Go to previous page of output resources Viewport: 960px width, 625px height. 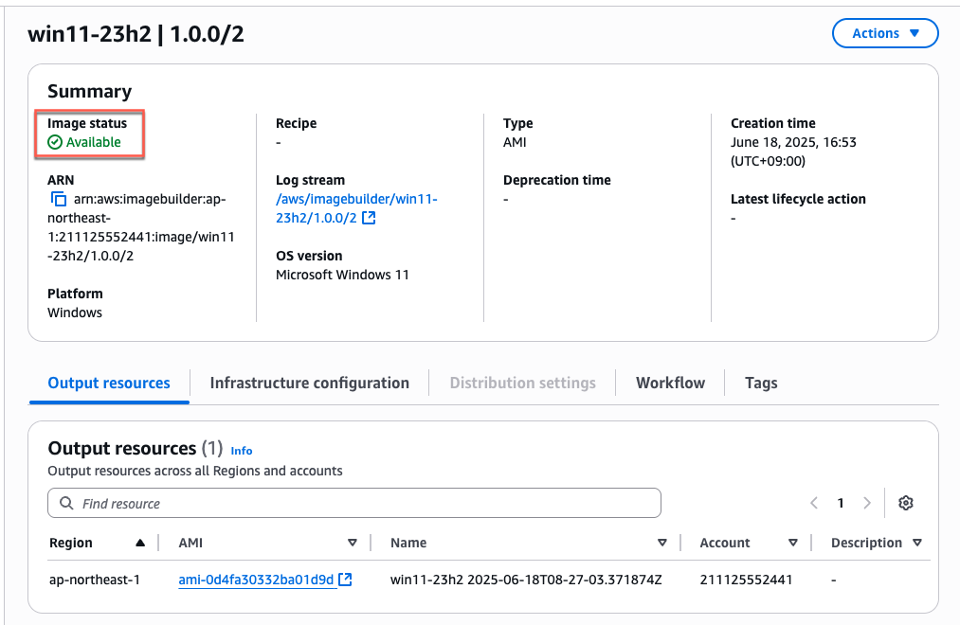pos(814,503)
